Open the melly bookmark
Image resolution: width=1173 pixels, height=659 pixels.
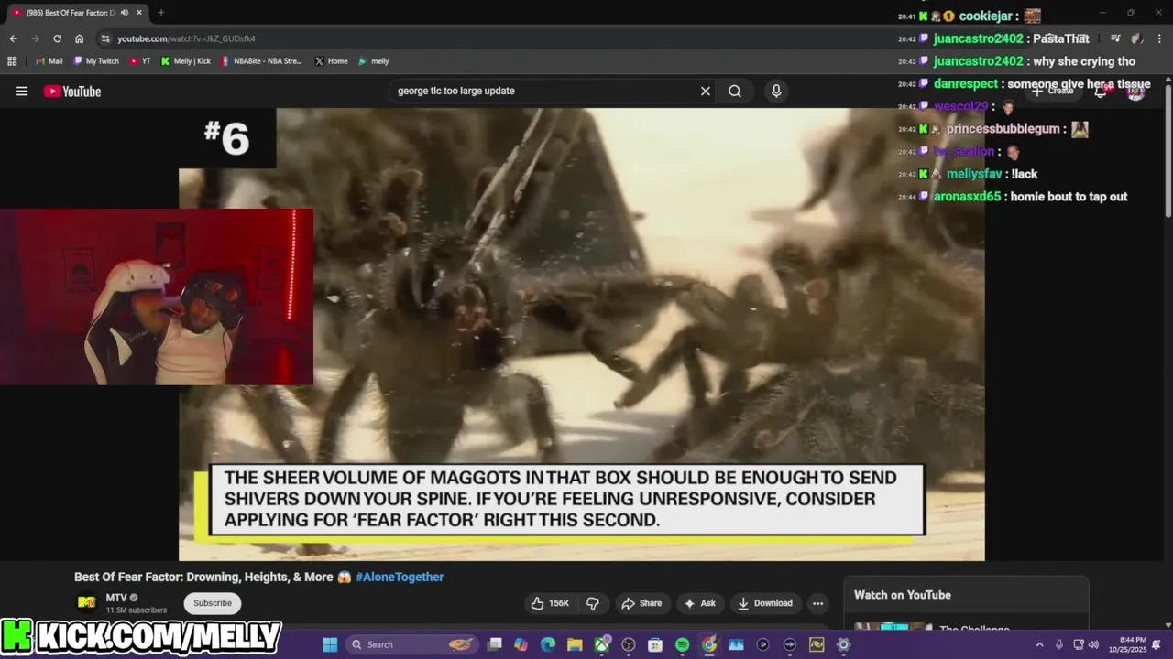(x=374, y=61)
